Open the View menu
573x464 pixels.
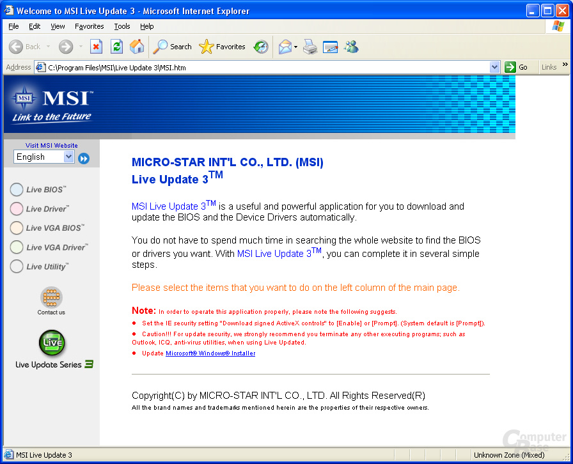click(x=58, y=26)
